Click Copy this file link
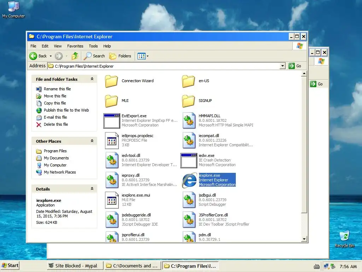The width and height of the screenshot is (362, 272). (55, 103)
